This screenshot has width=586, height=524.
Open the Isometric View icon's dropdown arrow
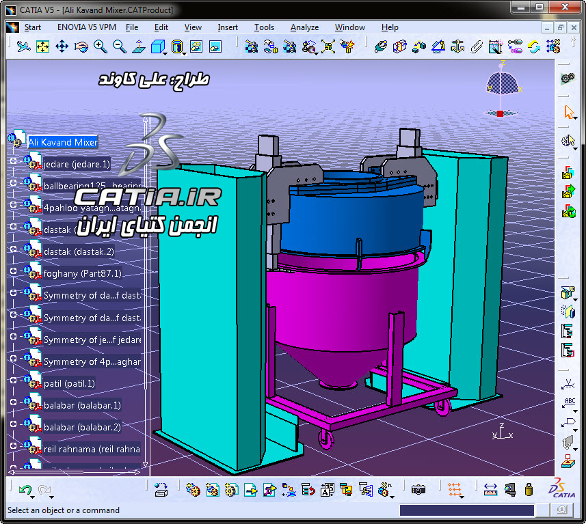[165, 54]
